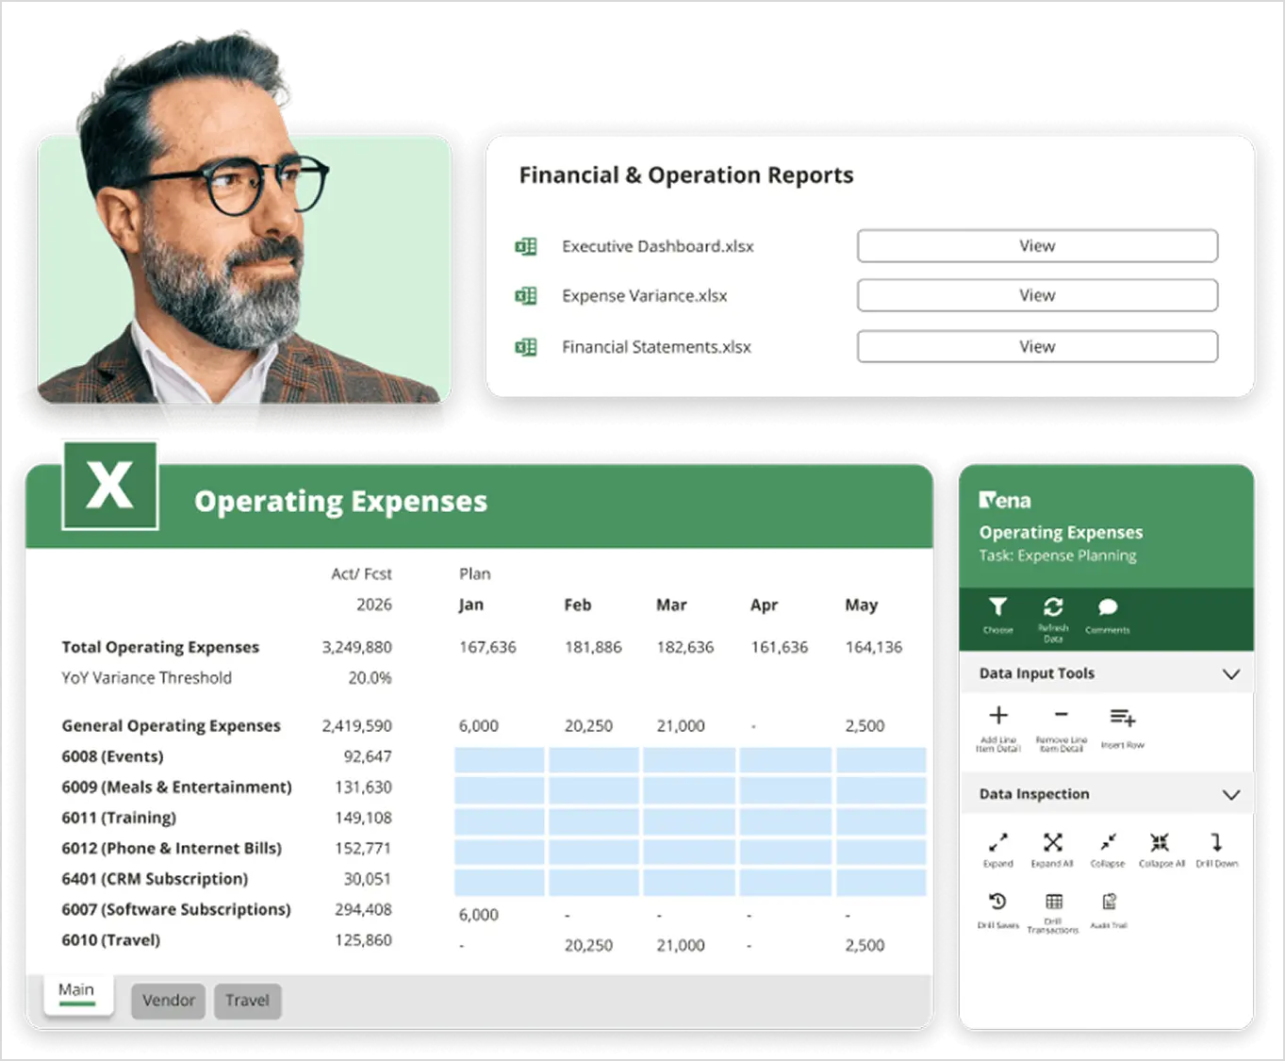This screenshot has width=1285, height=1061.
Task: Click the Financial Statements.xlsx file name
Action: [x=657, y=347]
